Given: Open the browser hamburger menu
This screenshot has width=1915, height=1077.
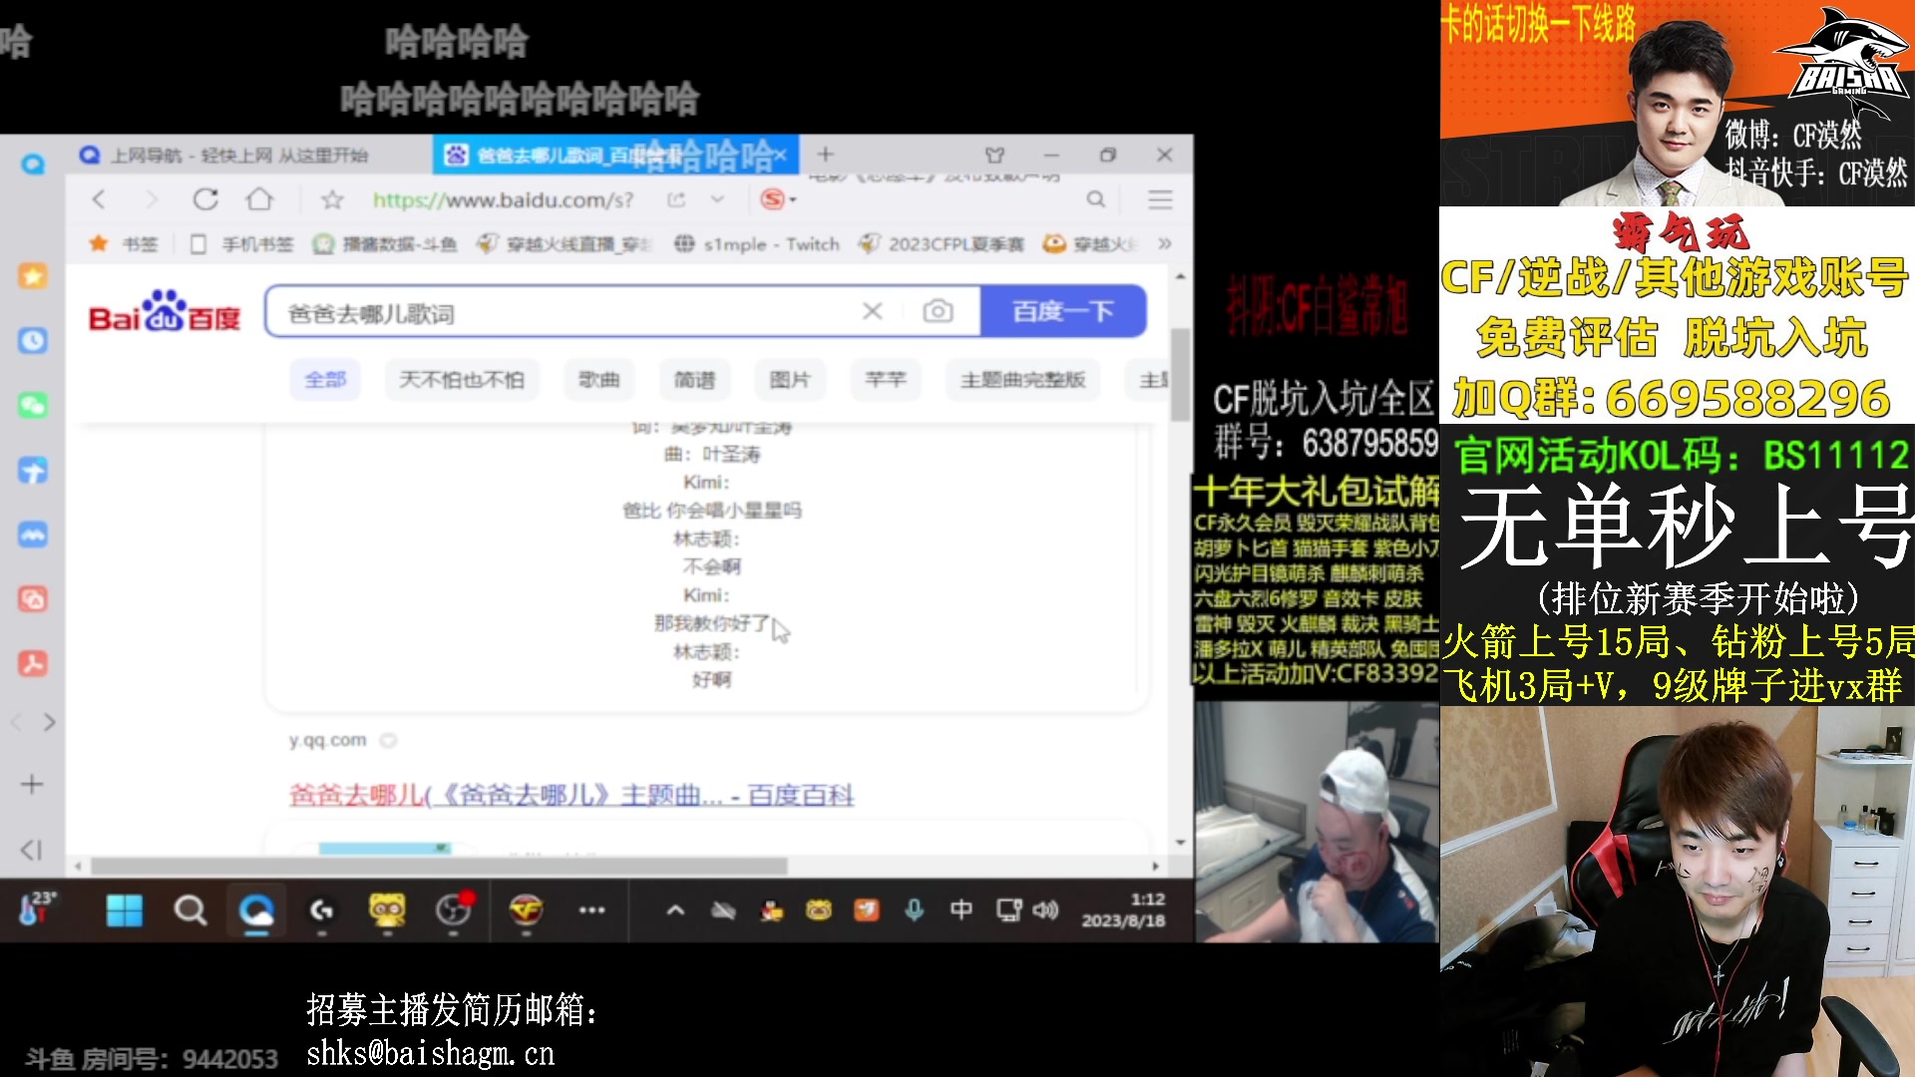Looking at the screenshot, I should [x=1160, y=199].
